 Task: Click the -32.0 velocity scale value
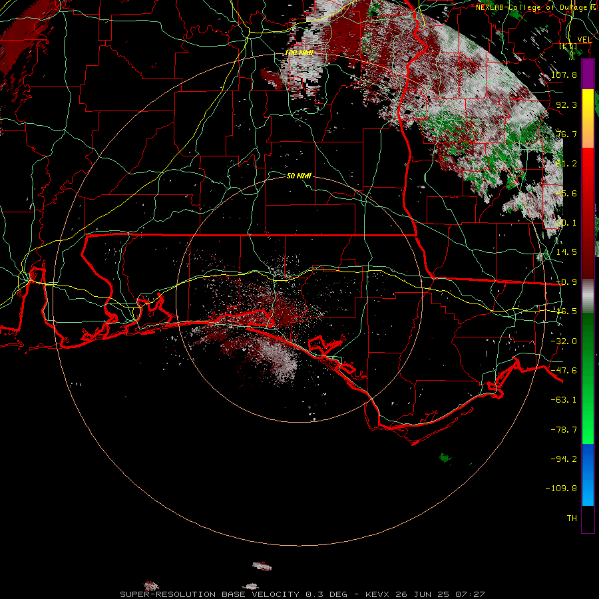564,341
